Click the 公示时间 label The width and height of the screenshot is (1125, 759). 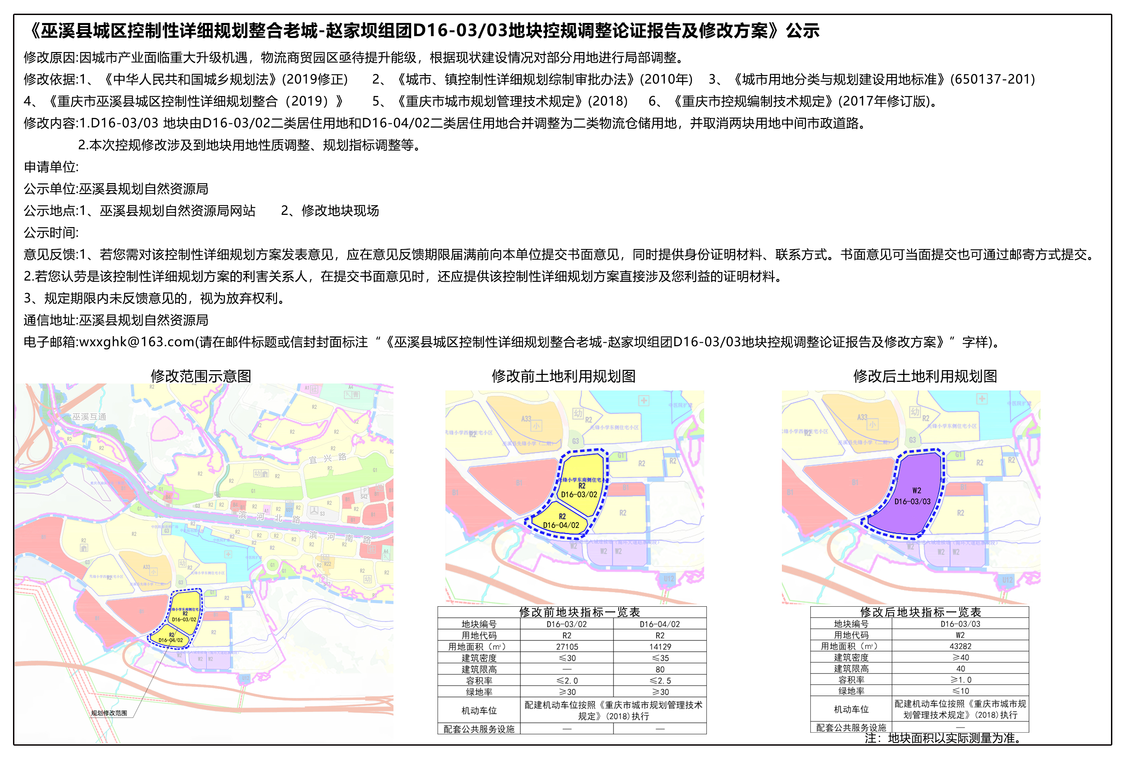(x=51, y=233)
